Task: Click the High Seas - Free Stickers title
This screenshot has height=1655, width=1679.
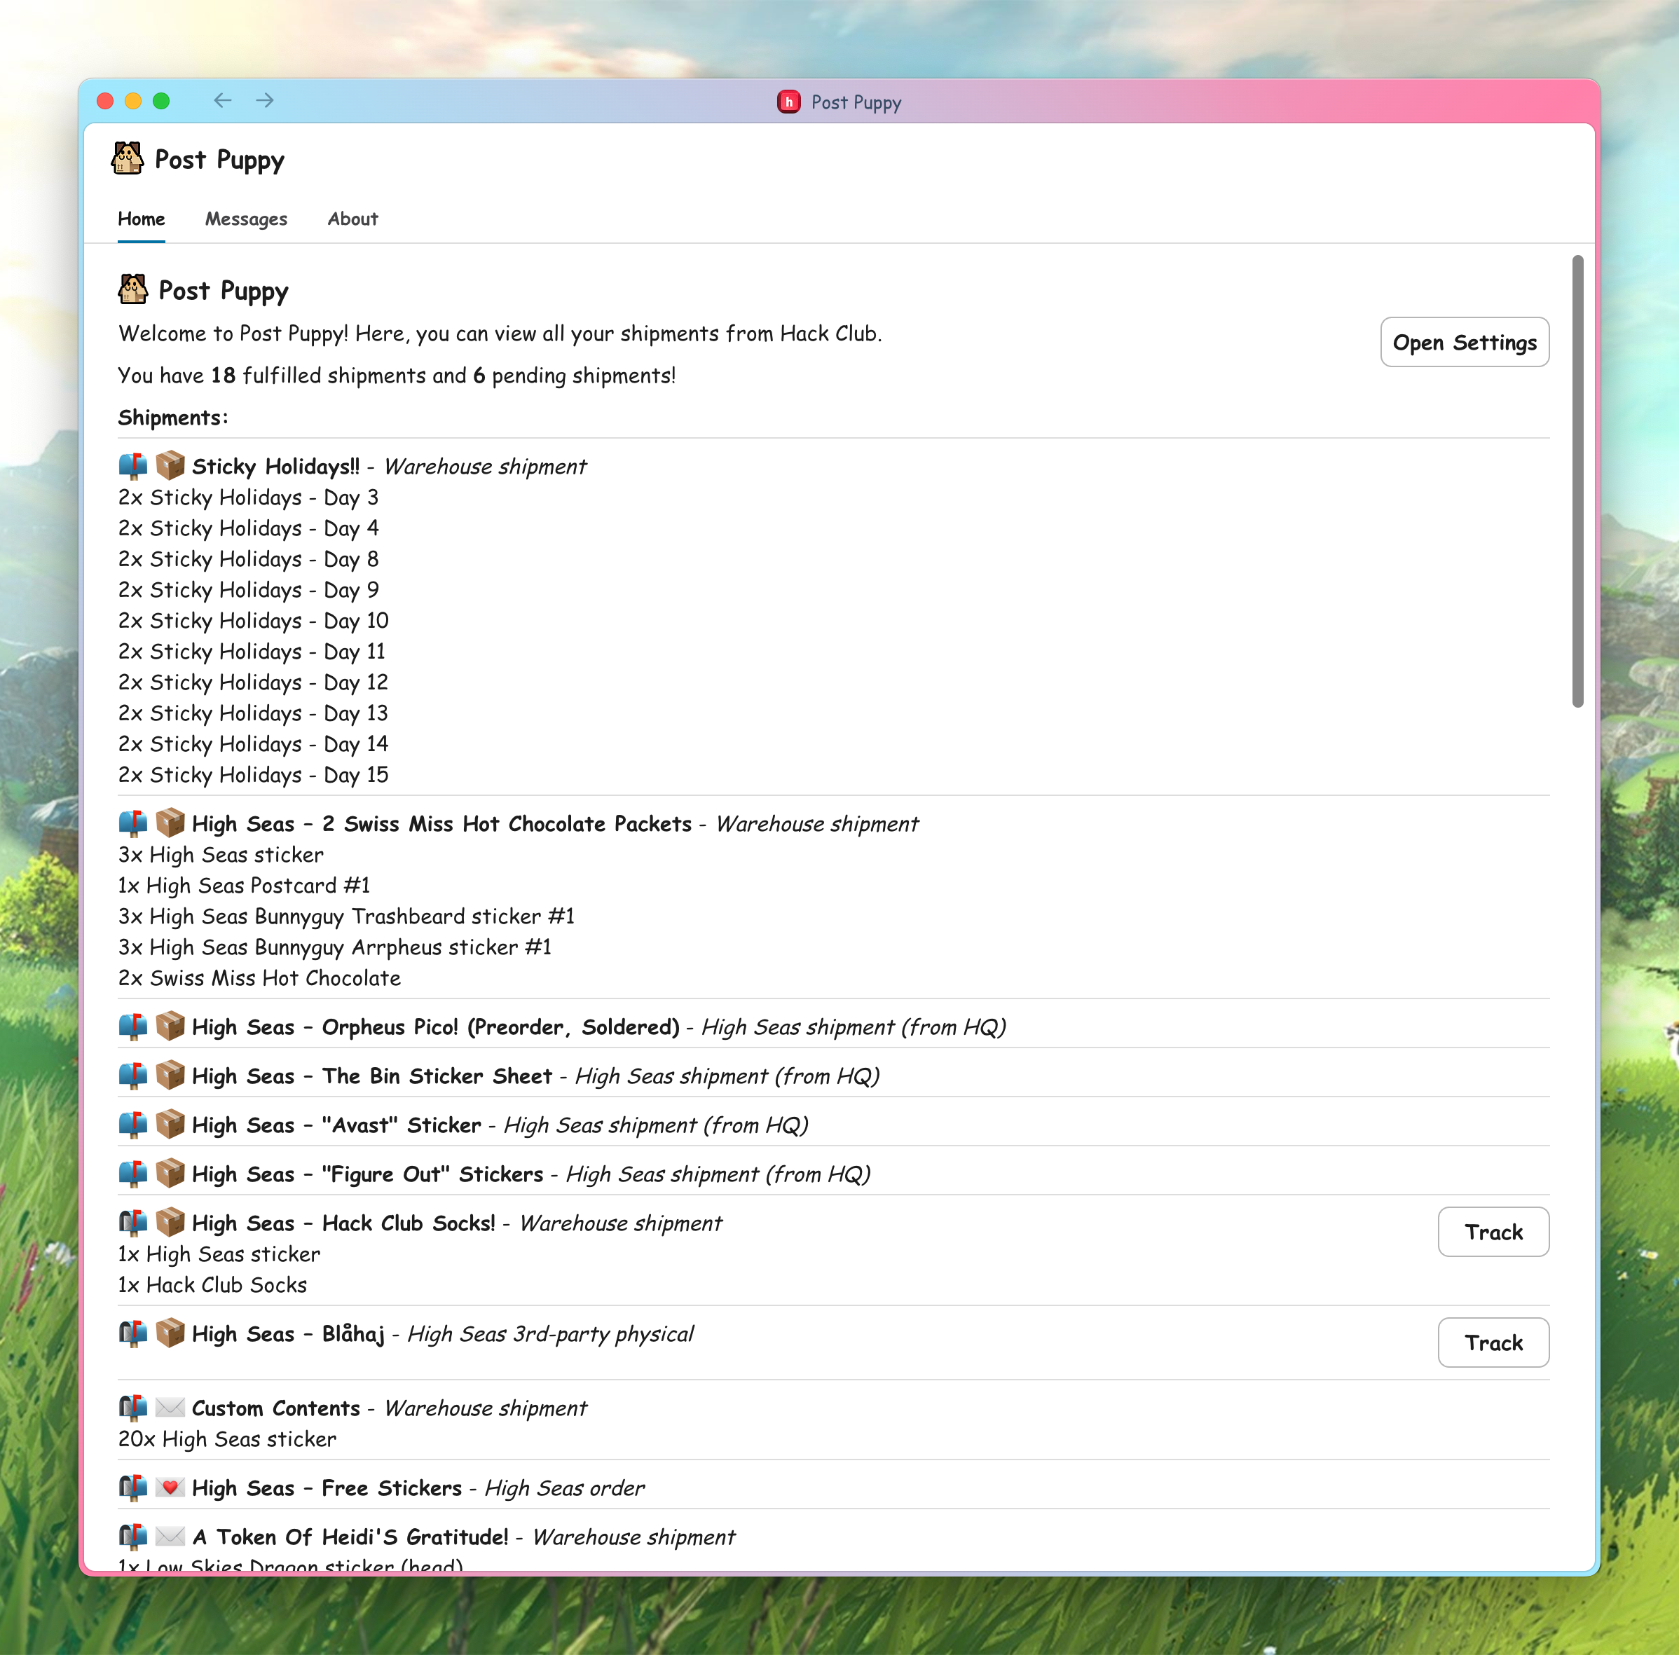Action: 327,1488
